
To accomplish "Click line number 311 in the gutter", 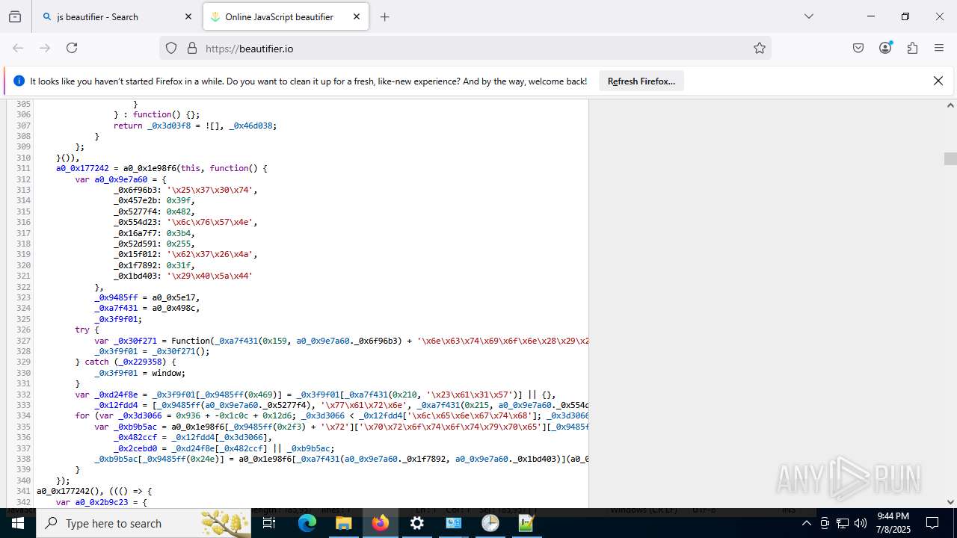I will (23, 168).
